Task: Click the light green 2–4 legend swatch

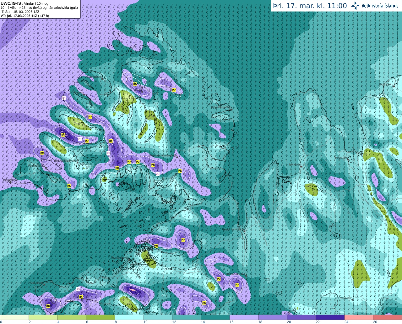Action: pyautogui.click(x=43, y=317)
